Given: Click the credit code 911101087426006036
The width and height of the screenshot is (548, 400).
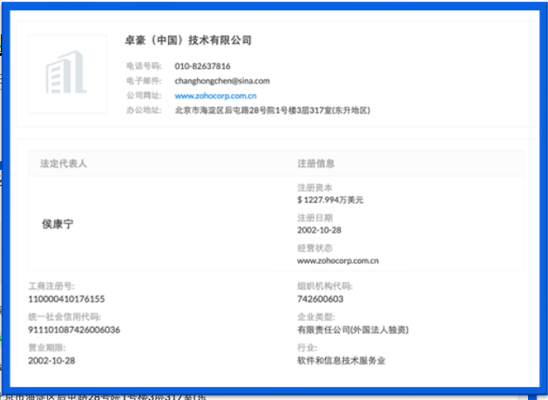Looking at the screenshot, I should (74, 329).
